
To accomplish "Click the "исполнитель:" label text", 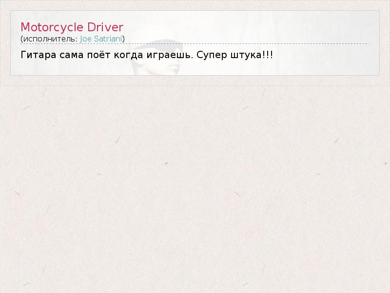I will (50, 39).
